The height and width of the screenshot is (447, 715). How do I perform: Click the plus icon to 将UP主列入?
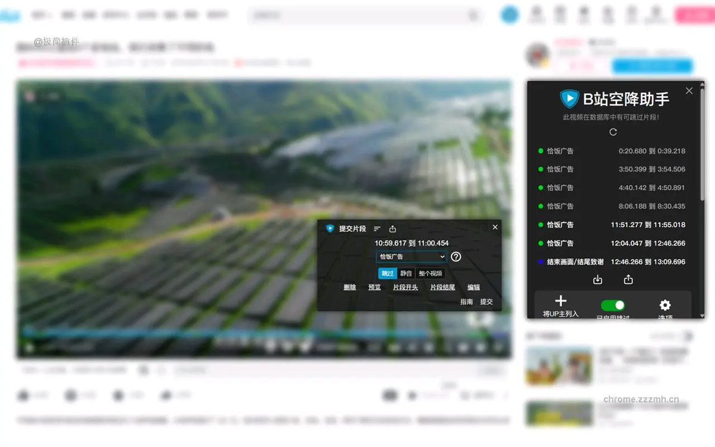click(560, 301)
